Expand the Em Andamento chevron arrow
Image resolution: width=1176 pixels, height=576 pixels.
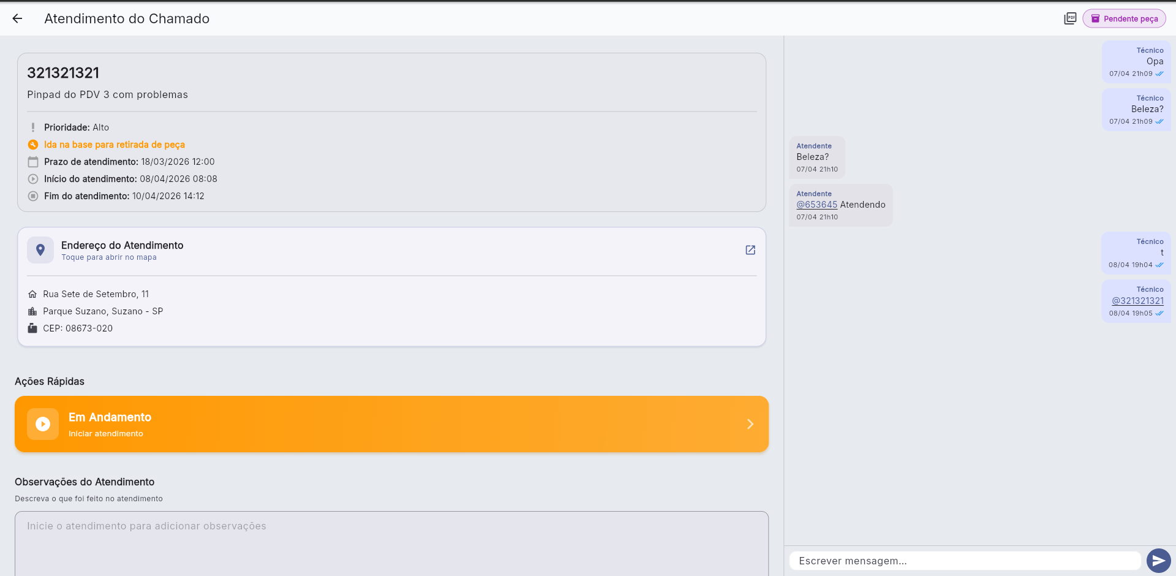pos(750,424)
